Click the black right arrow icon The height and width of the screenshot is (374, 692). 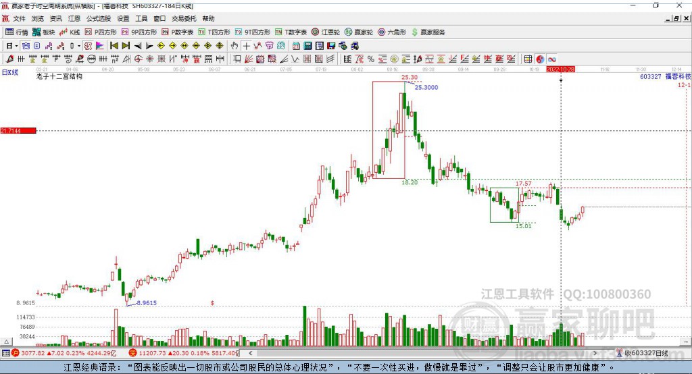[149, 46]
